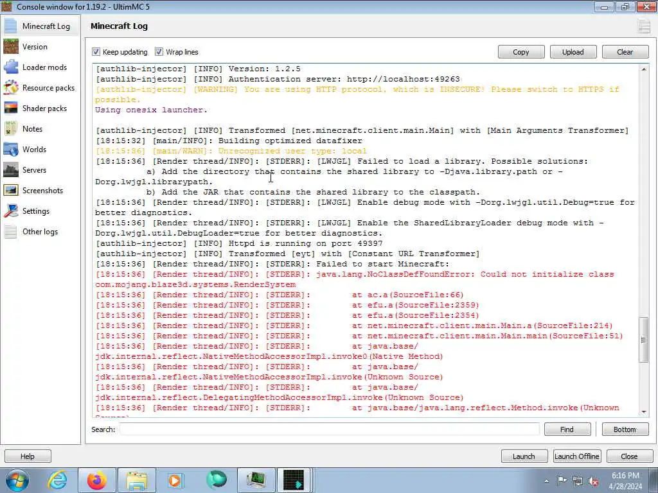Switch to the Screenshots page
658x493 pixels.
click(x=42, y=190)
